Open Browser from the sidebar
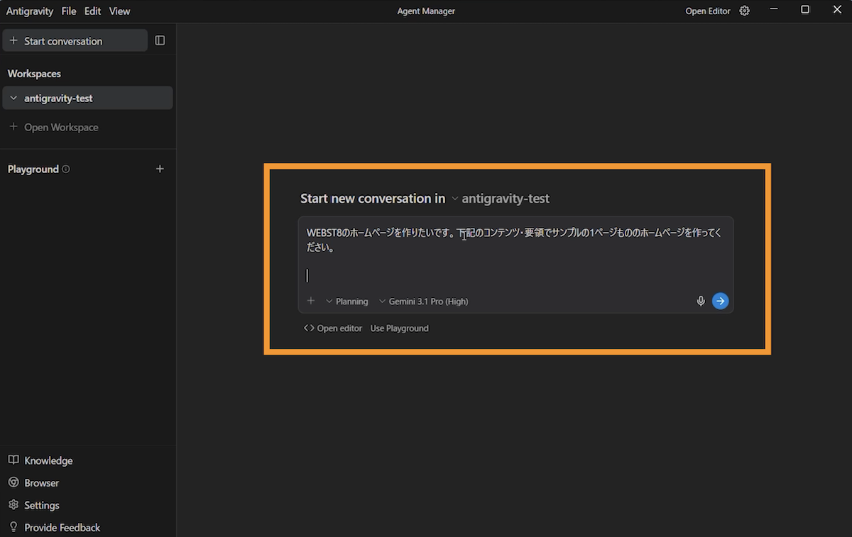Viewport: 852px width, 537px height. click(41, 483)
